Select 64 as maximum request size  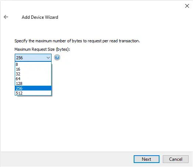[33, 79]
